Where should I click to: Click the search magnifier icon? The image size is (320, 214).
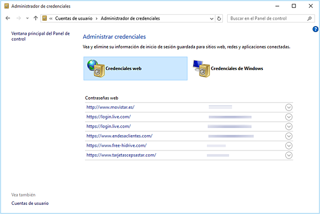tap(309, 18)
